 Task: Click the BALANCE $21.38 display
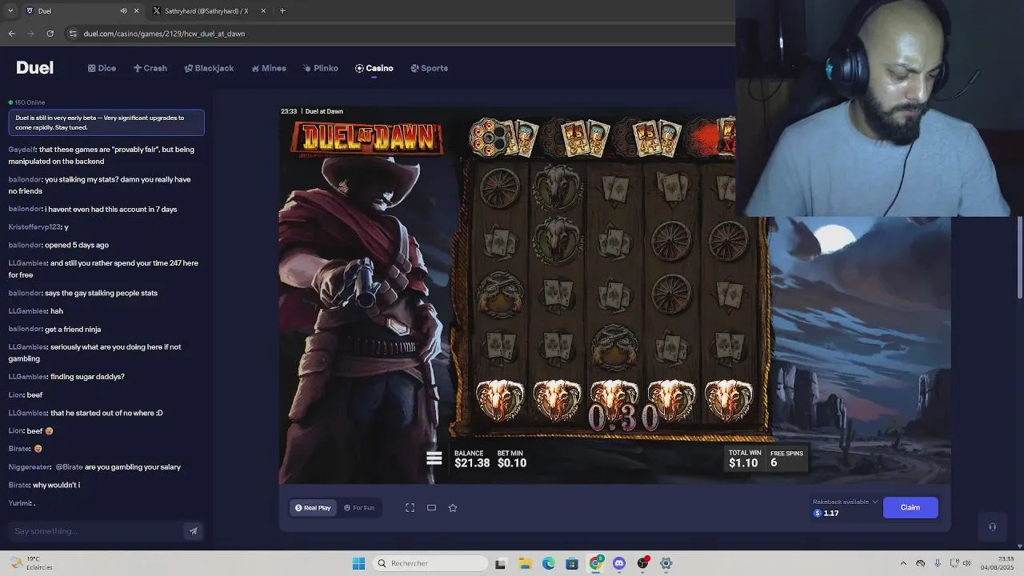472,458
